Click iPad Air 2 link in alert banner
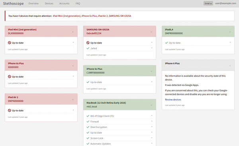The image size is (239, 146). click(x=103, y=16)
